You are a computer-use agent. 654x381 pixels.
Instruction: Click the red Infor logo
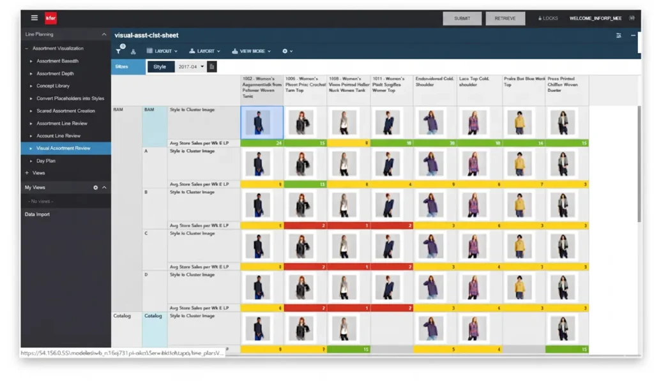(50, 18)
